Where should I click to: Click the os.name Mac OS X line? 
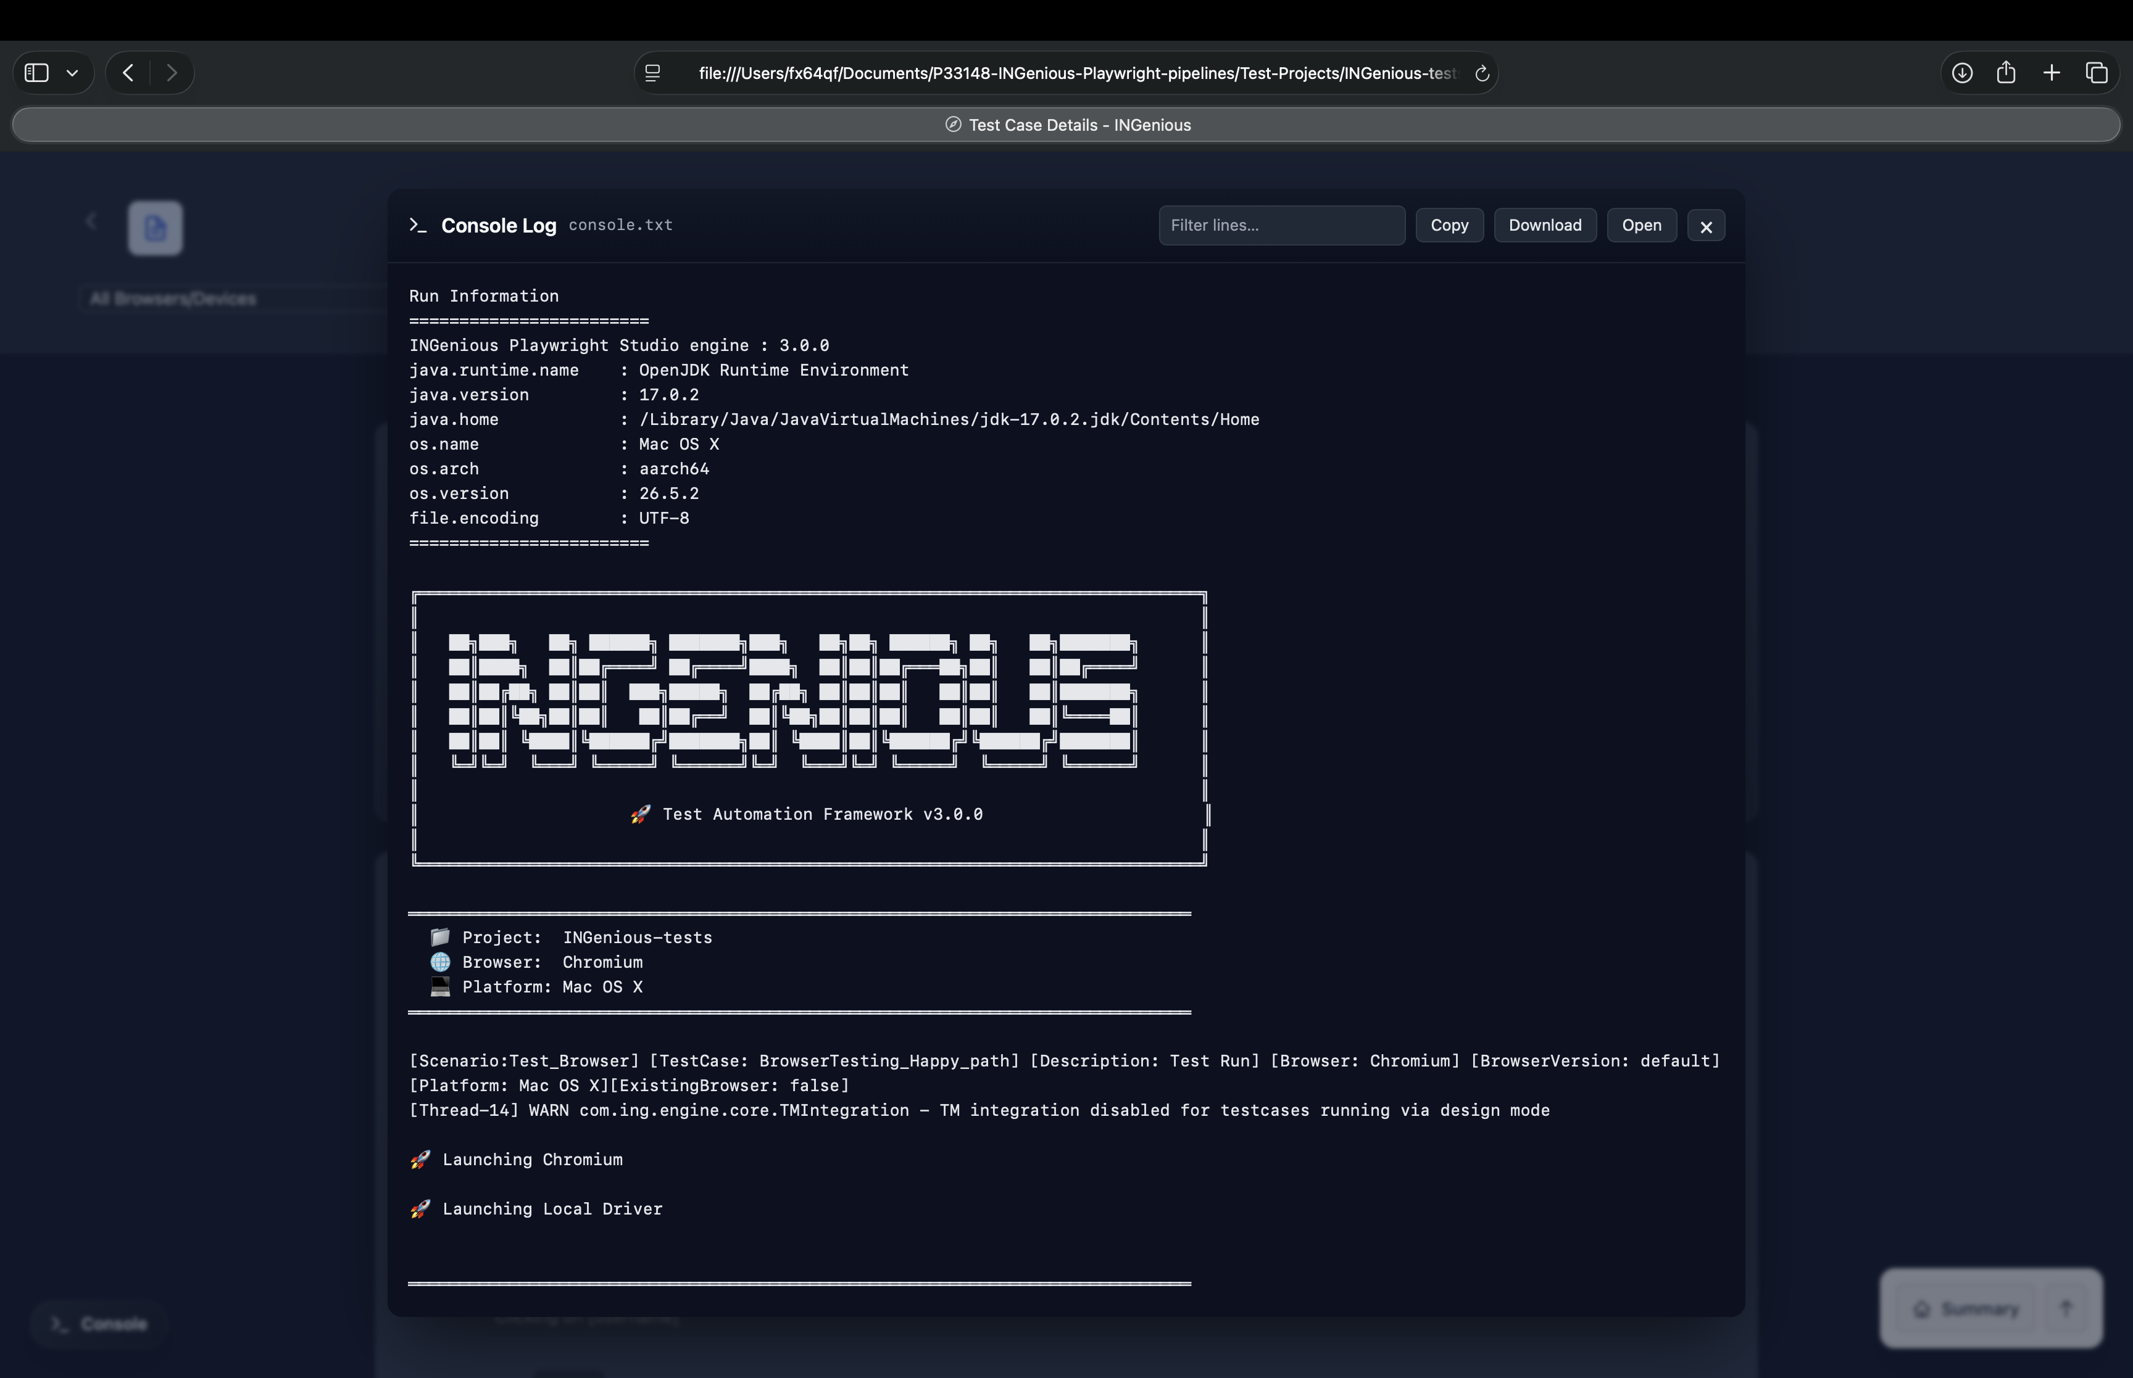(x=564, y=444)
